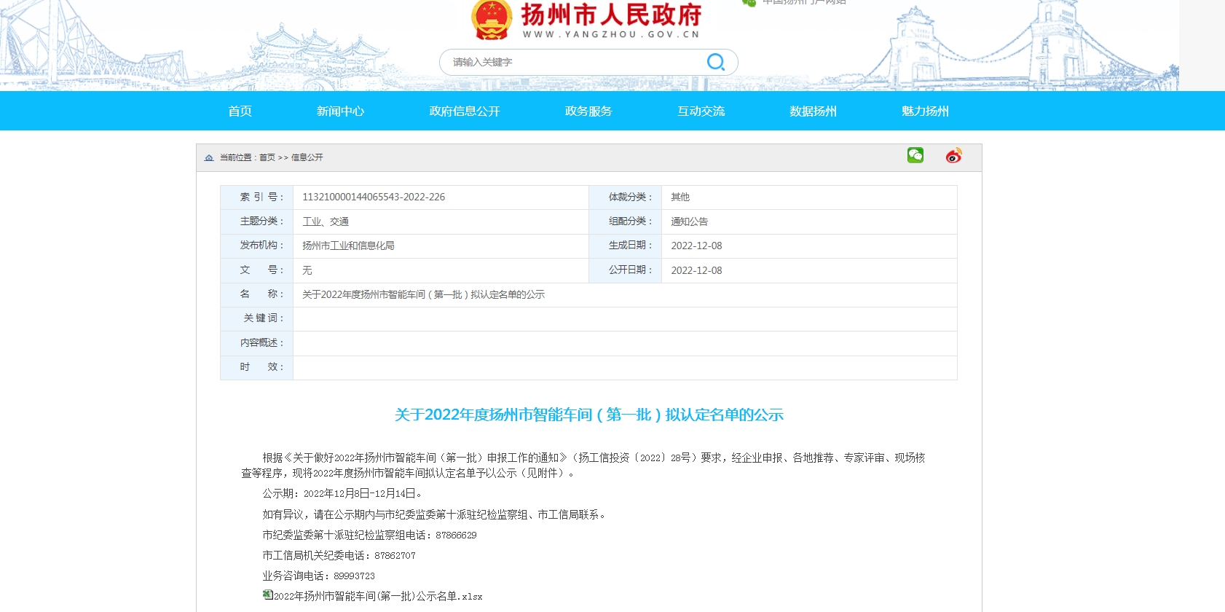Select 政务服务 in the navigation bar
The height and width of the screenshot is (612, 1225).
[588, 111]
